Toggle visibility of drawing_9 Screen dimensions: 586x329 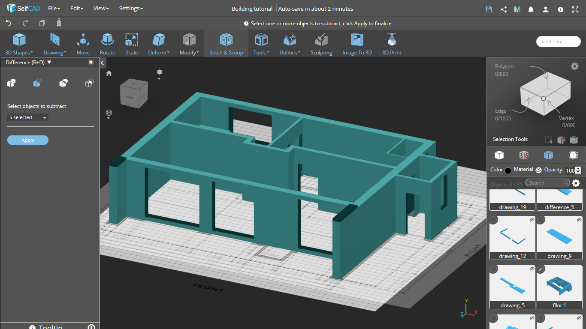[x=579, y=220]
